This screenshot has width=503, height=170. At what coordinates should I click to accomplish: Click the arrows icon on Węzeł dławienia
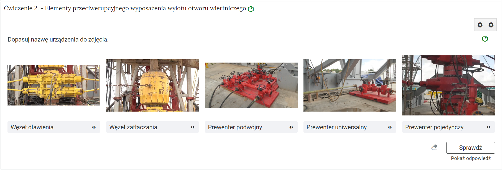point(94,127)
